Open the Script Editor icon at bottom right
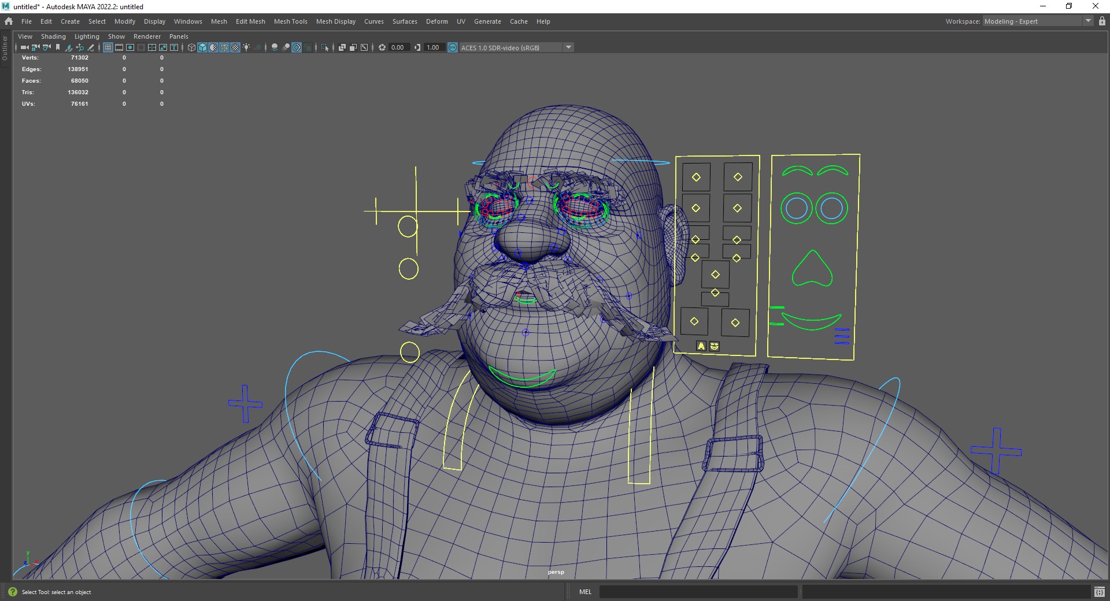Image resolution: width=1110 pixels, height=601 pixels. tap(1099, 592)
